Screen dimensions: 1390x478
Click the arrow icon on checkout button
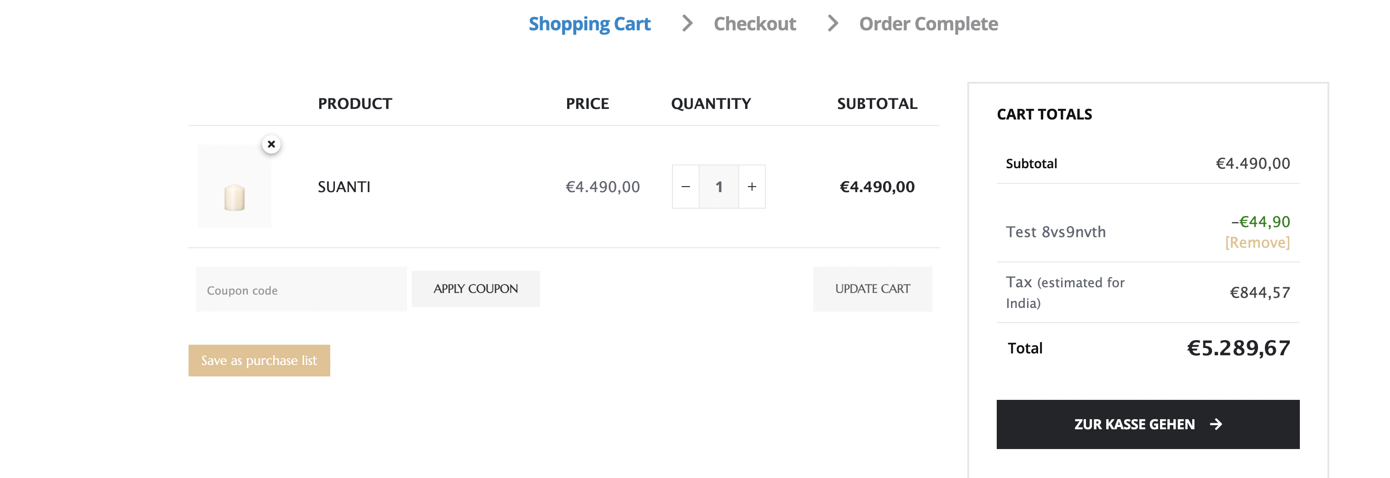pos(1216,424)
